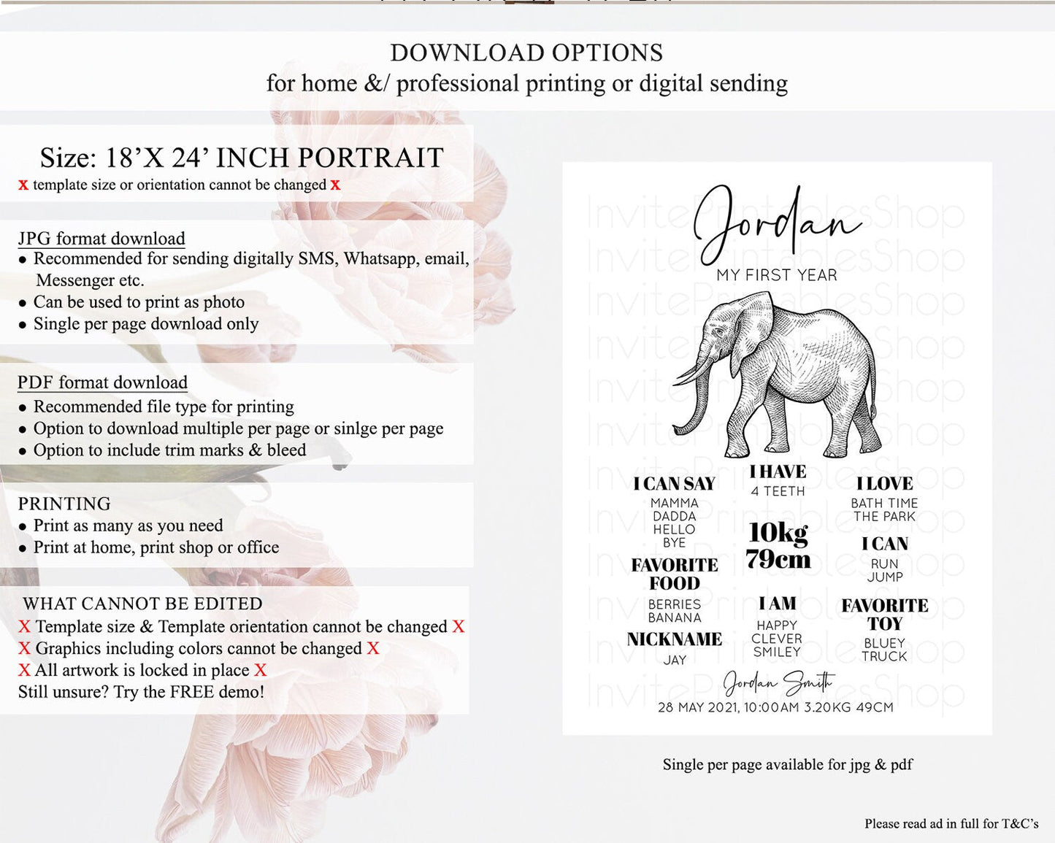Image resolution: width=1055 pixels, height=843 pixels.
Task: Click the red X after 'locked in place'
Action: tap(260, 670)
